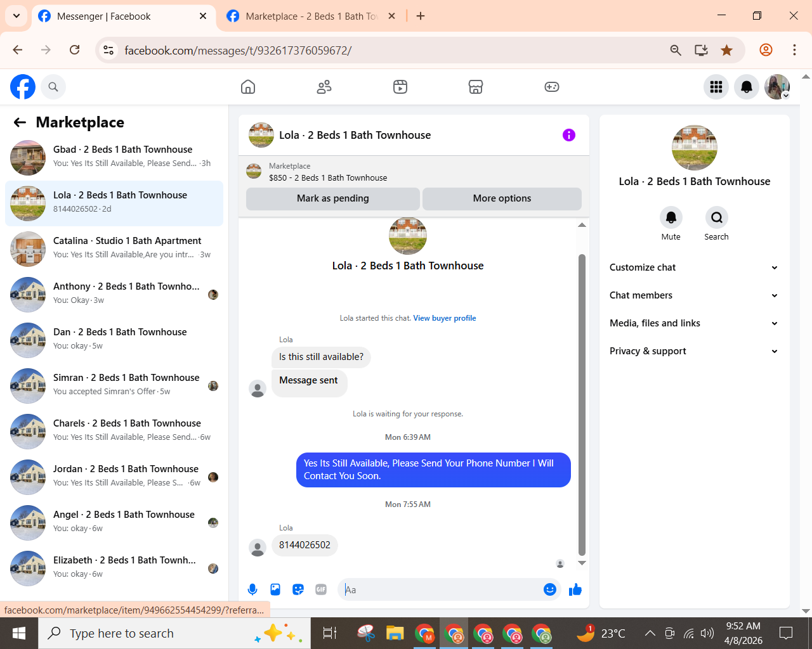The width and height of the screenshot is (812, 649).
Task: Open the Chrome three-dot menu
Action: pyautogui.click(x=794, y=50)
